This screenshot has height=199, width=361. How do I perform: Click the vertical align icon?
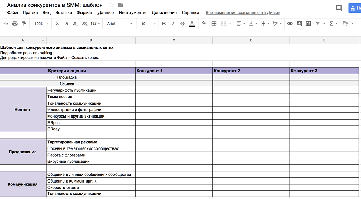tap(251, 24)
